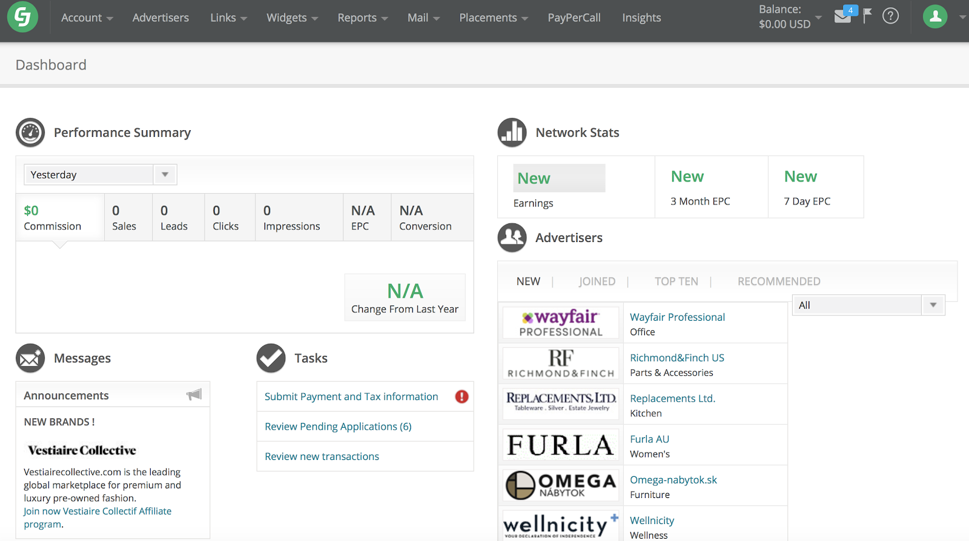Screen dimensions: 969x541
Task: Open the Richmond & Finch logo
Action: click(x=561, y=364)
